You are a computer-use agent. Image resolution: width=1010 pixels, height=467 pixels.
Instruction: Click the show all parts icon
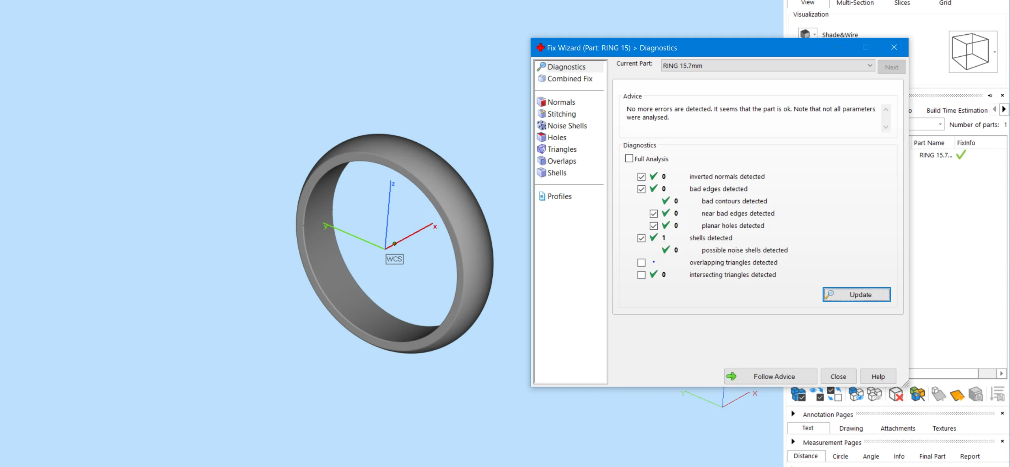click(x=856, y=394)
